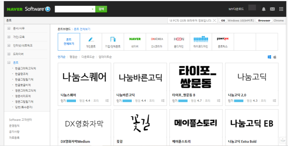Viewport: 288px width, 146px height.
Task: Open 영문세리프체 subcategory
Action: click(x=23, y=96)
